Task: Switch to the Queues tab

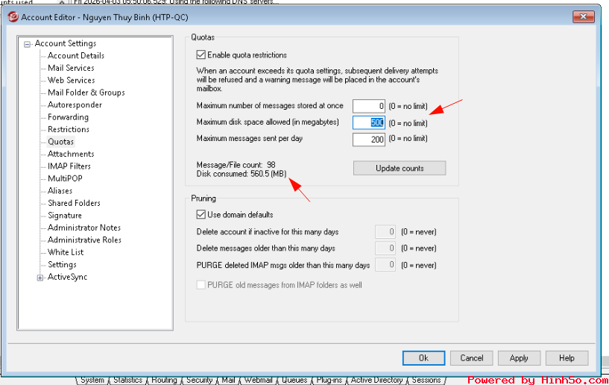Action: click(x=294, y=381)
